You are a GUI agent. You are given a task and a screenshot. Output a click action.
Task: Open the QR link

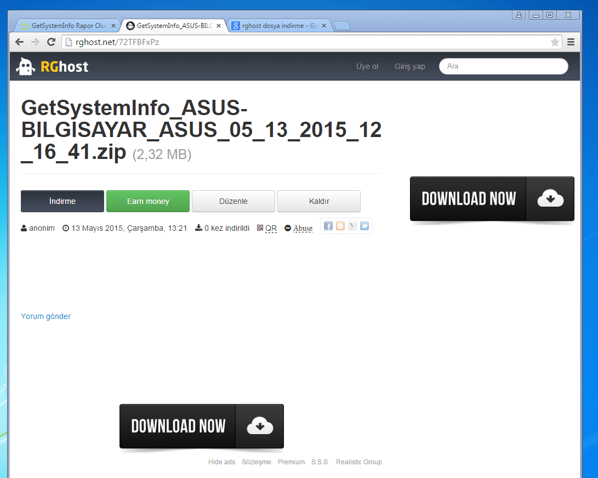pyautogui.click(x=271, y=228)
